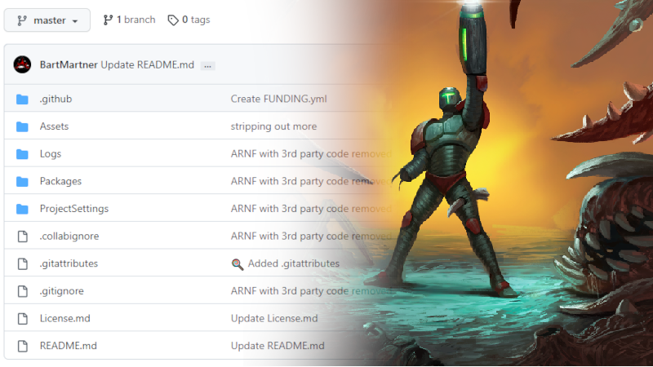Viewport: 653px width, 367px height.
Task: Click the Logs folder icon
Action: [x=22, y=154]
